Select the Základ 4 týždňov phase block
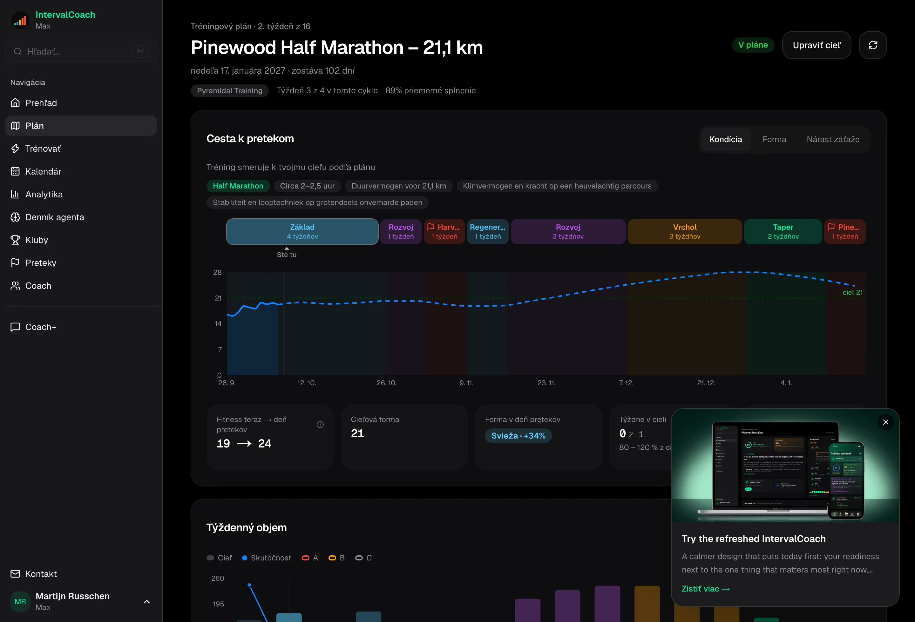Image resolution: width=915 pixels, height=622 pixels. click(x=302, y=232)
